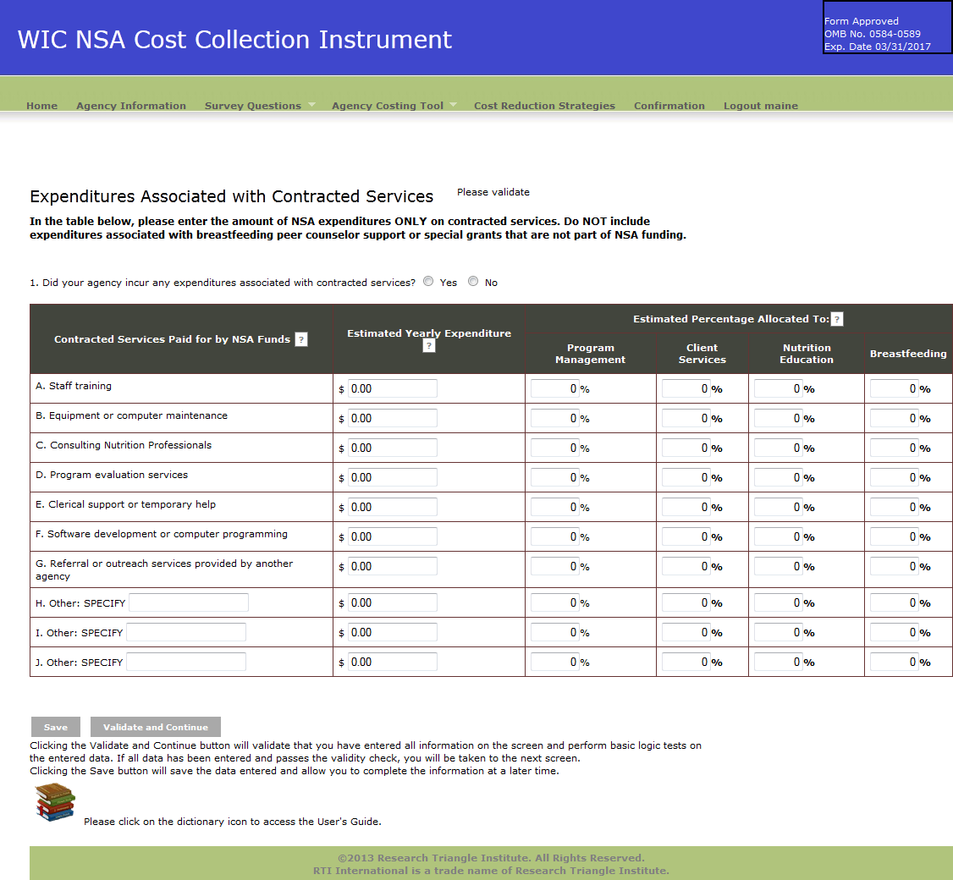The height and width of the screenshot is (880, 953).
Task: Click help icon beside Contracted Services Paid header
Action: click(300, 339)
